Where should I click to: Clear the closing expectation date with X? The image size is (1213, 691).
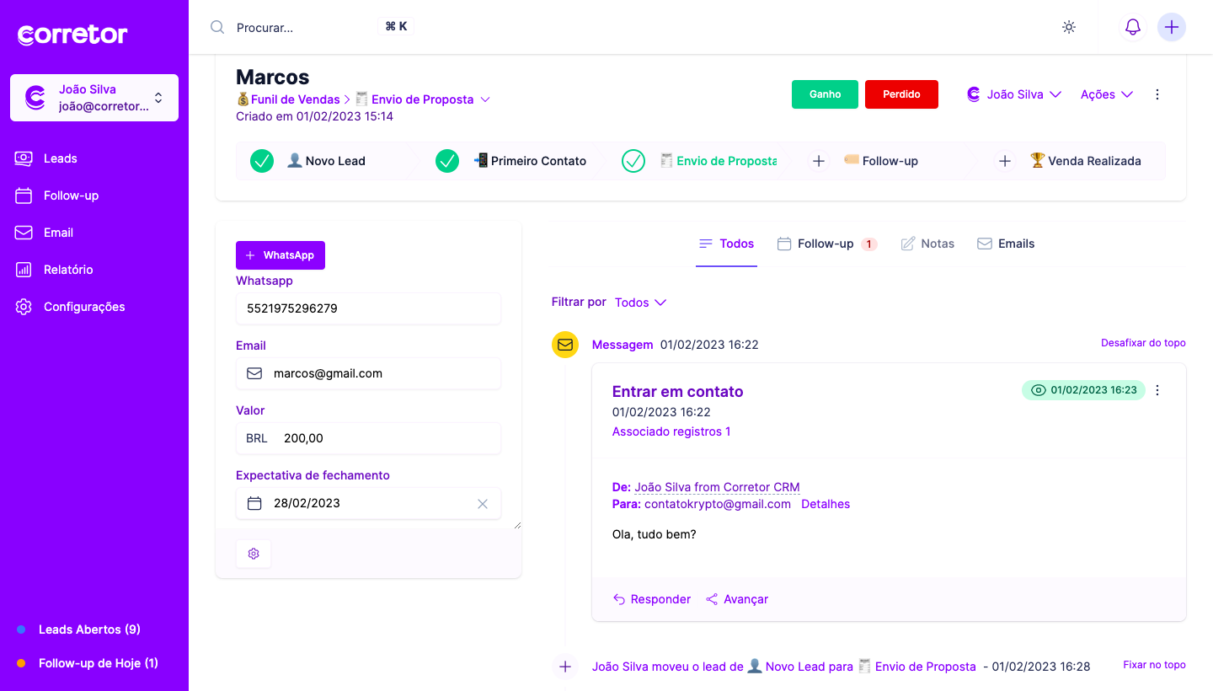click(x=483, y=504)
